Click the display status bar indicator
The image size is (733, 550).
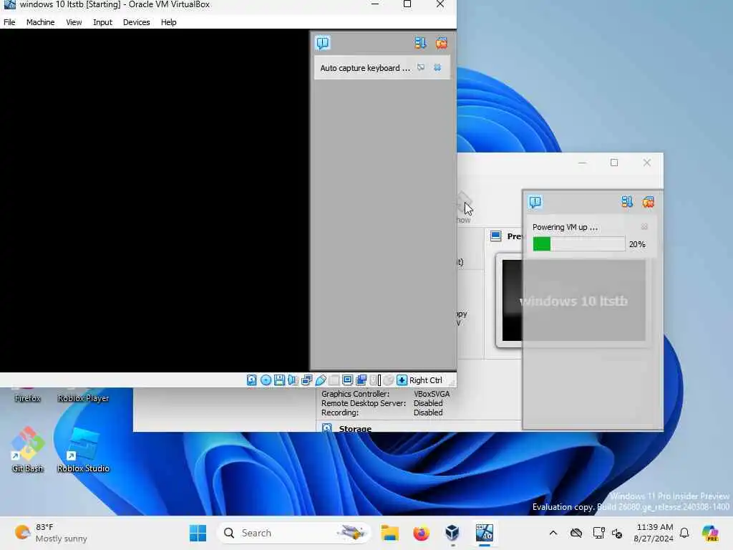tap(347, 380)
